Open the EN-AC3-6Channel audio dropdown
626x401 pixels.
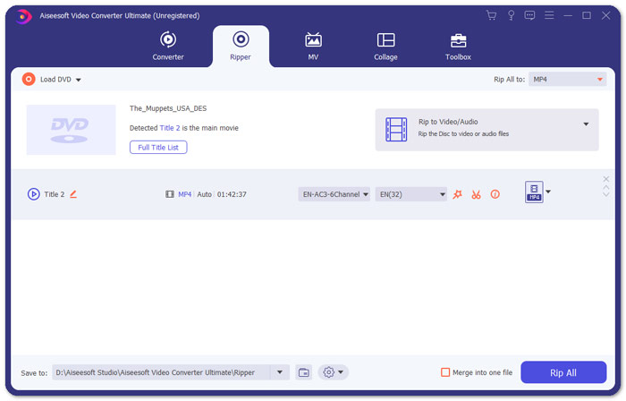334,194
